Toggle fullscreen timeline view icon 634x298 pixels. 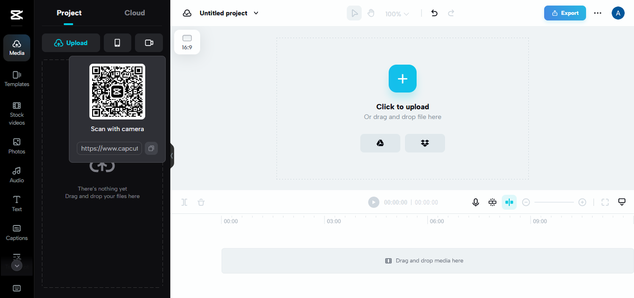pos(605,202)
